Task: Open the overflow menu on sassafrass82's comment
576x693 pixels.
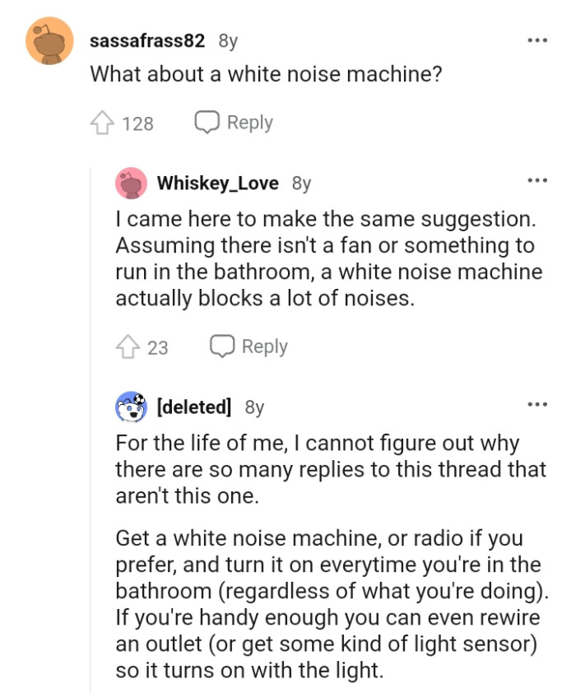Action: pyautogui.click(x=539, y=40)
